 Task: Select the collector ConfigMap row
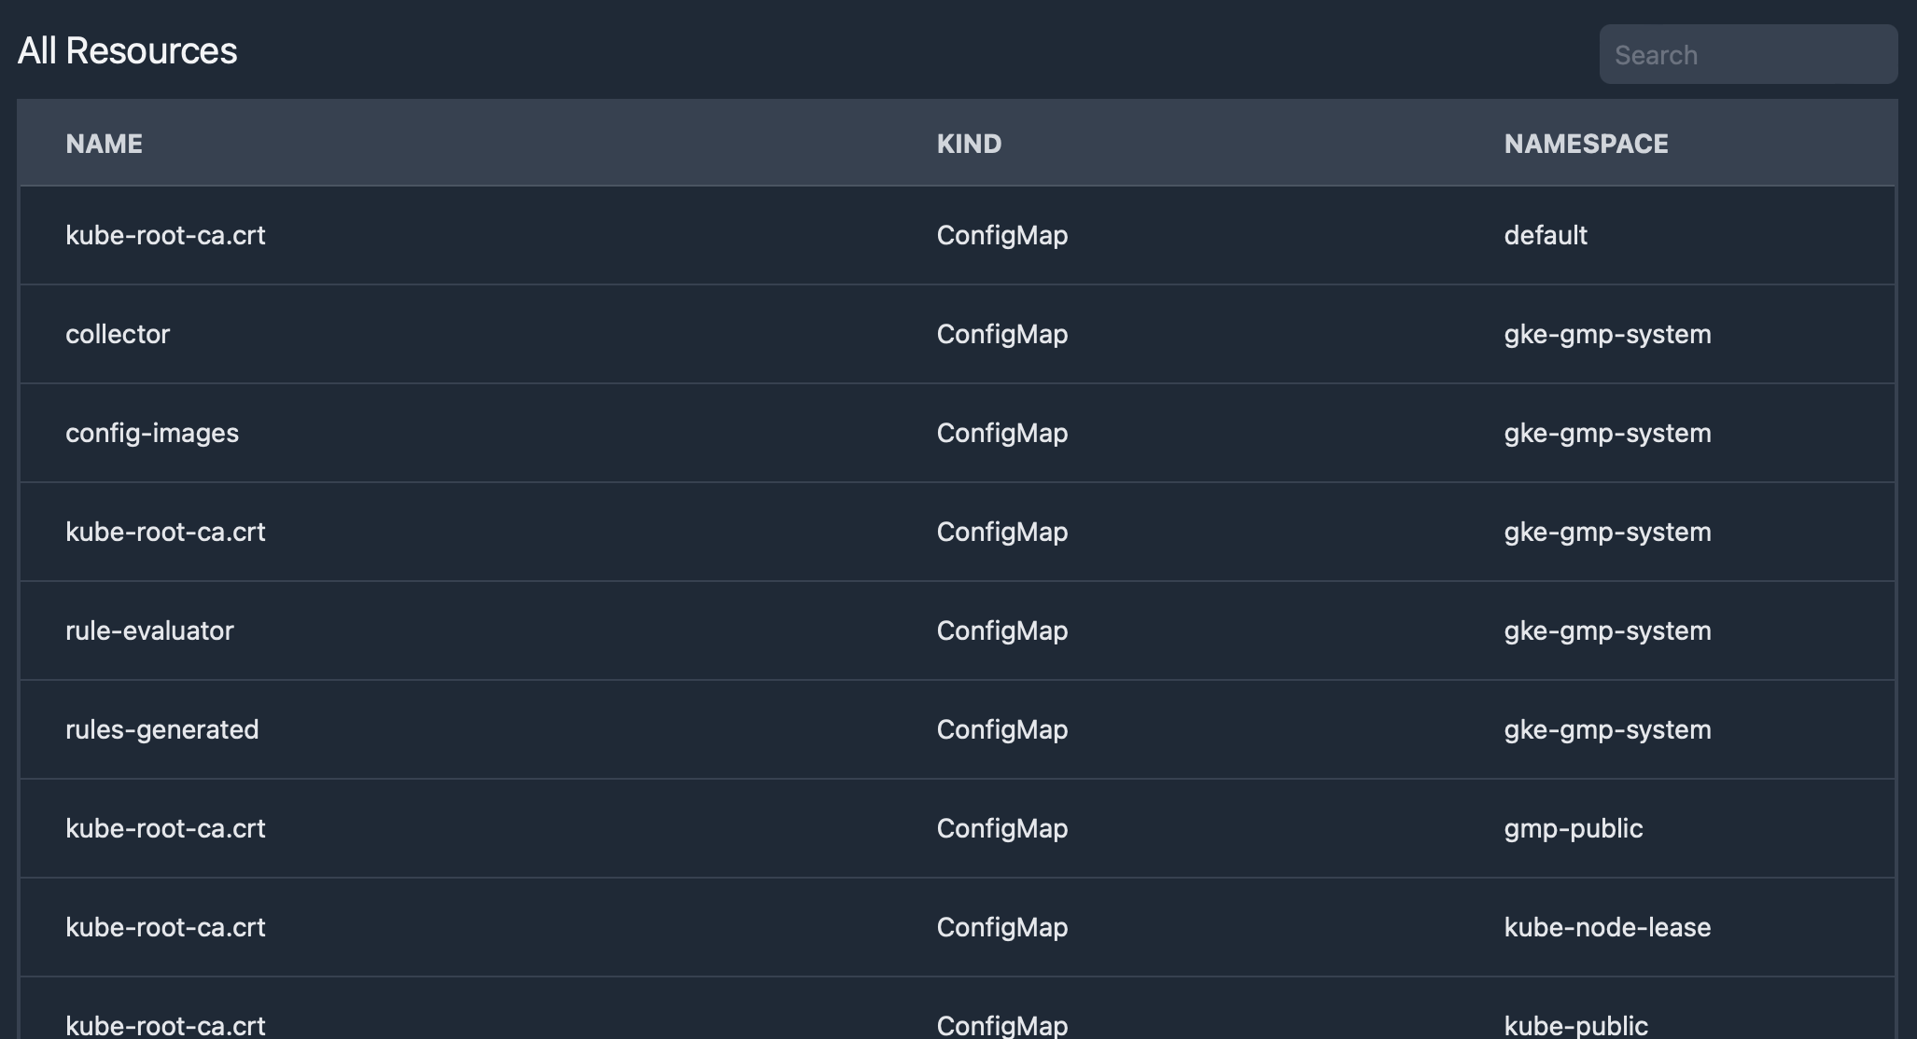(958, 334)
